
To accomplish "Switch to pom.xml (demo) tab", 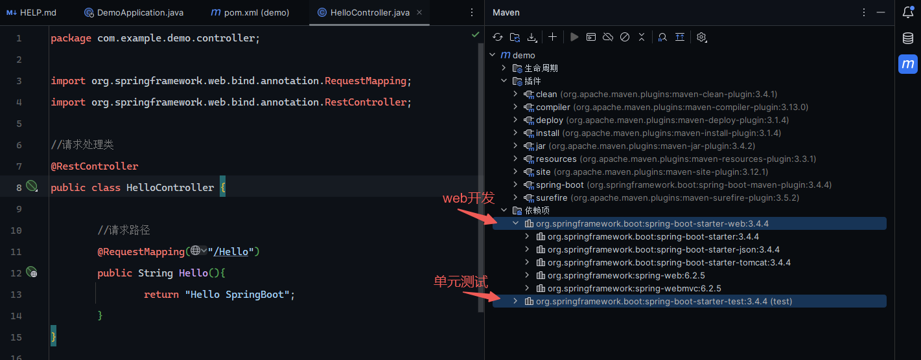I will coord(250,12).
